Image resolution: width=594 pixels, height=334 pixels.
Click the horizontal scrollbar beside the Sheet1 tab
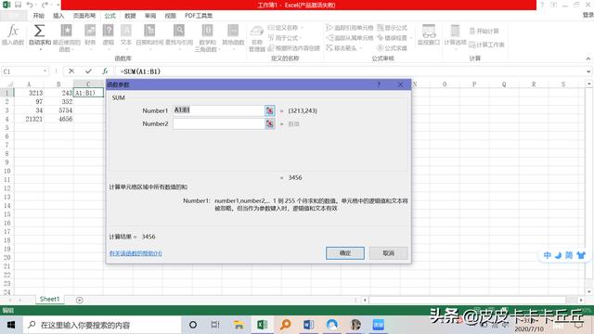point(468,300)
